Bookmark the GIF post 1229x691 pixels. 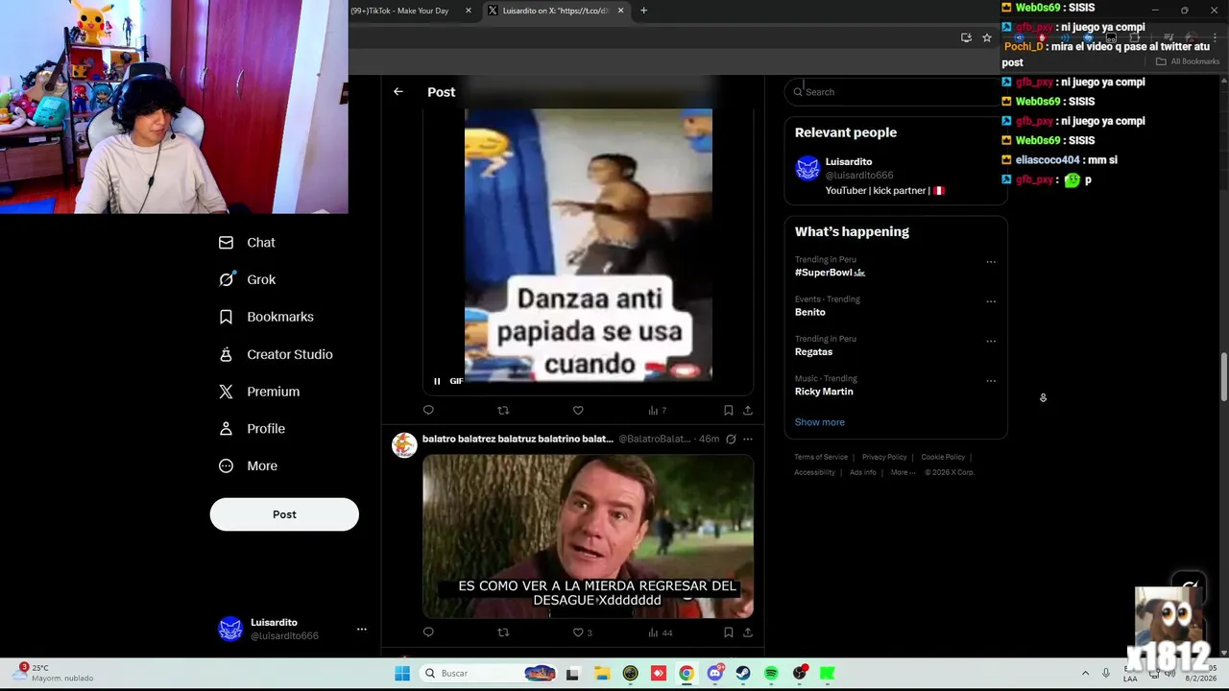click(729, 411)
